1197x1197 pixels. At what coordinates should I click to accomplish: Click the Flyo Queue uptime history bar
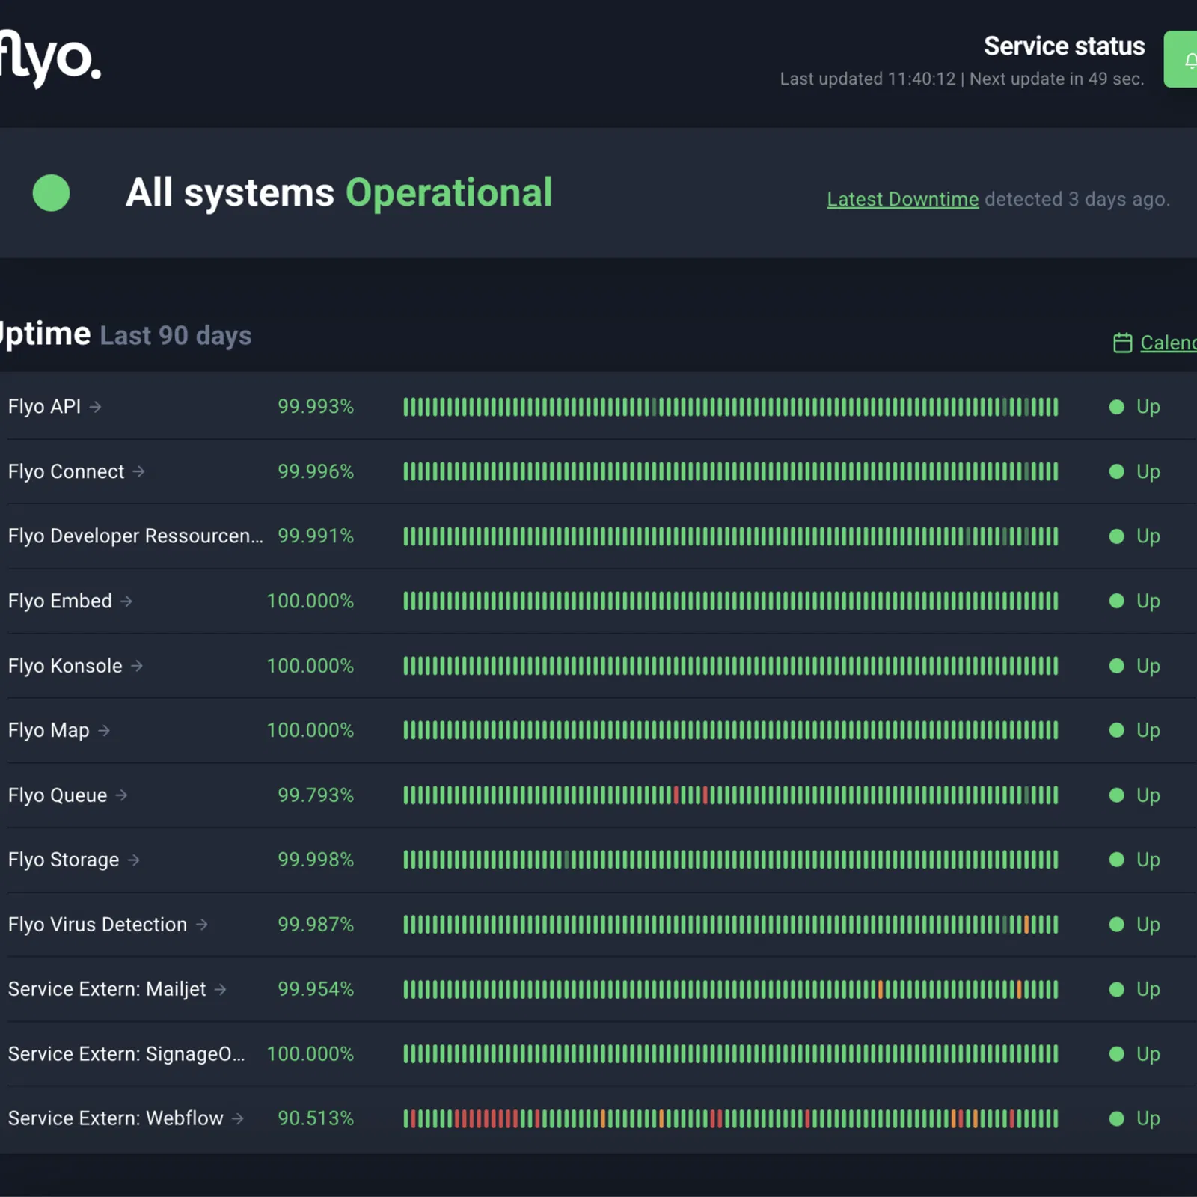[x=731, y=795]
